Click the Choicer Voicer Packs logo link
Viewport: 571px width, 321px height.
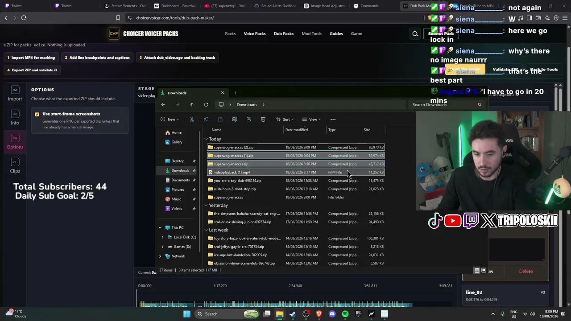143,34
